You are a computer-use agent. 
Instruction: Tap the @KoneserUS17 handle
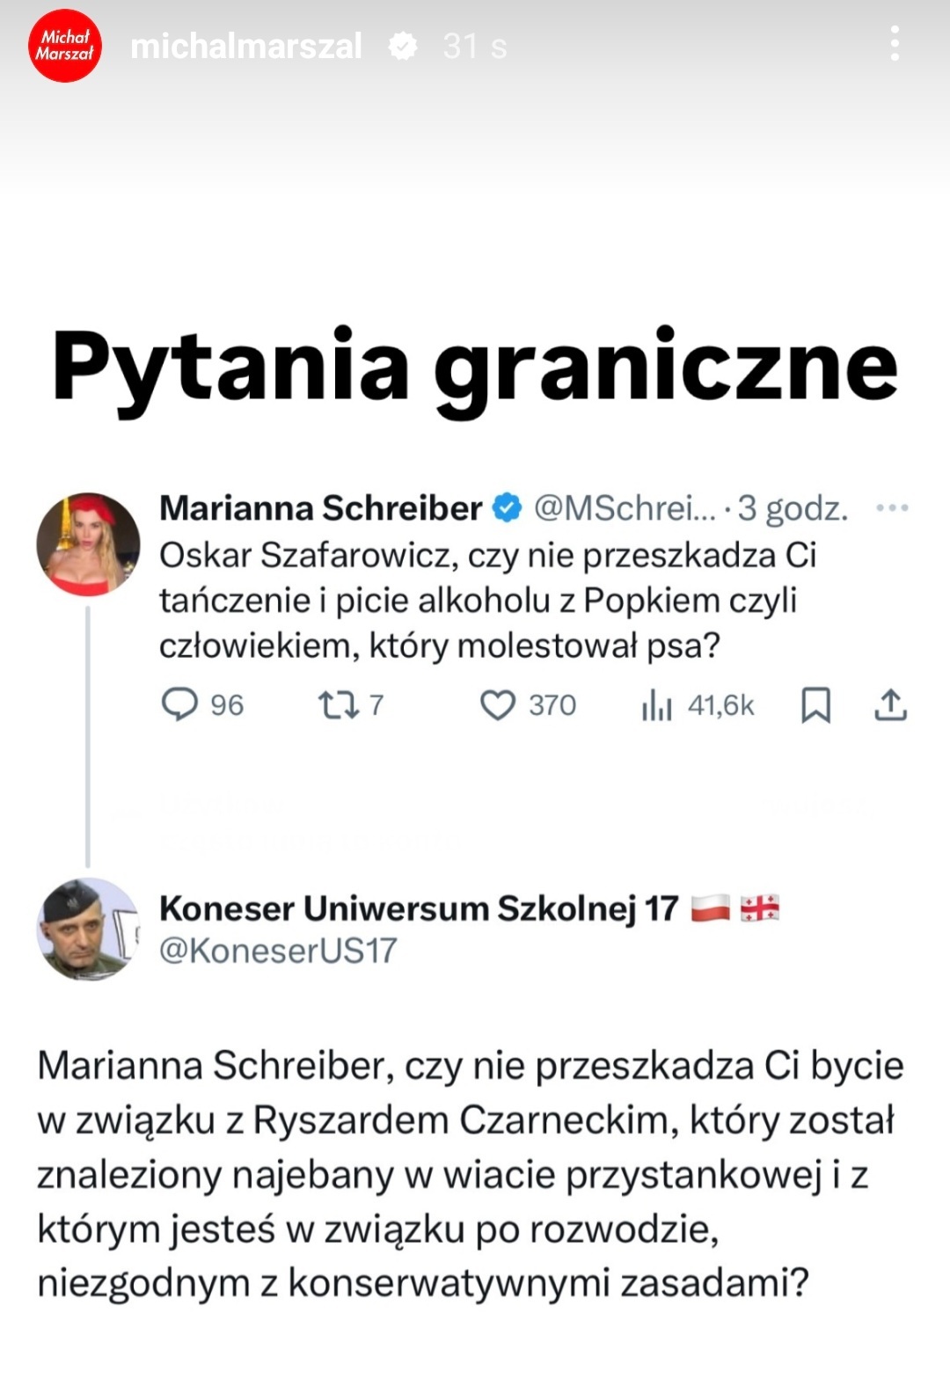[x=278, y=951]
